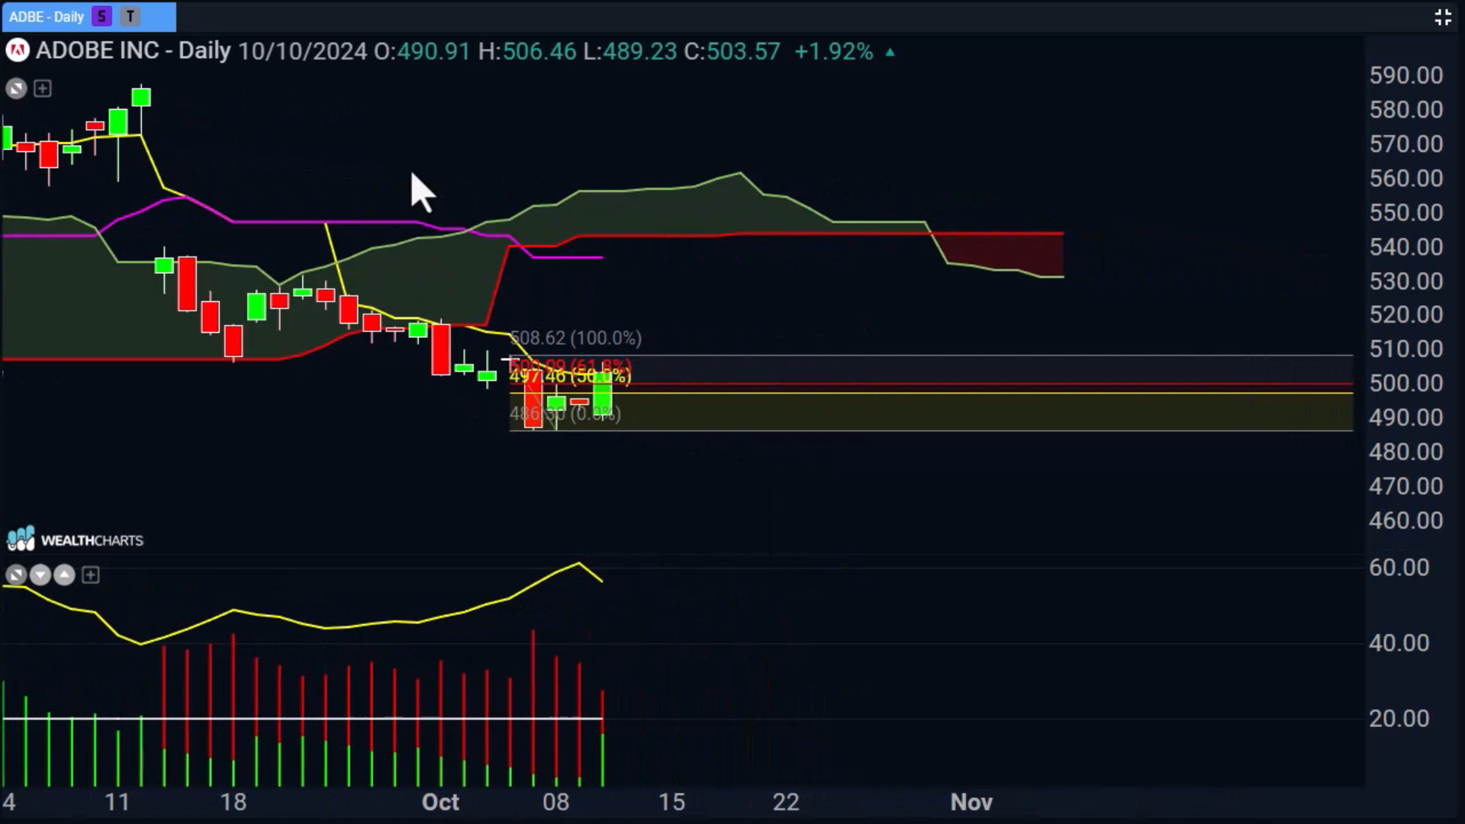
Task: Click the 508.62 (100.0%) Fibonacci label
Action: click(575, 338)
